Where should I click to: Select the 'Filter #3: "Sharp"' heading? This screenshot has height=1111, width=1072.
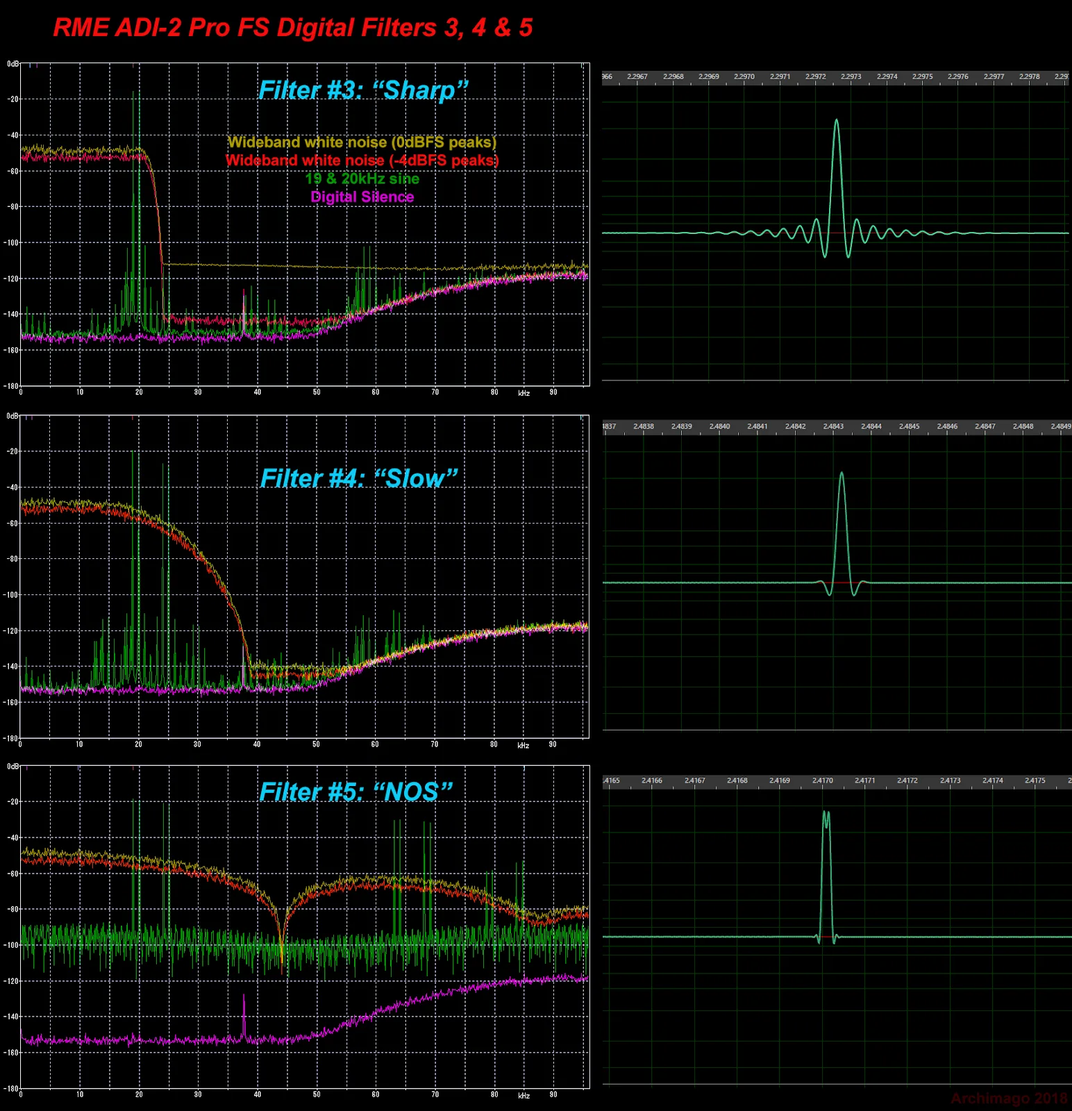click(363, 90)
